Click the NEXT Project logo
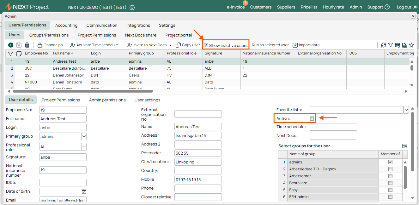Image resolution: width=419 pixels, height=205 pixels. pyautogui.click(x=27, y=7)
